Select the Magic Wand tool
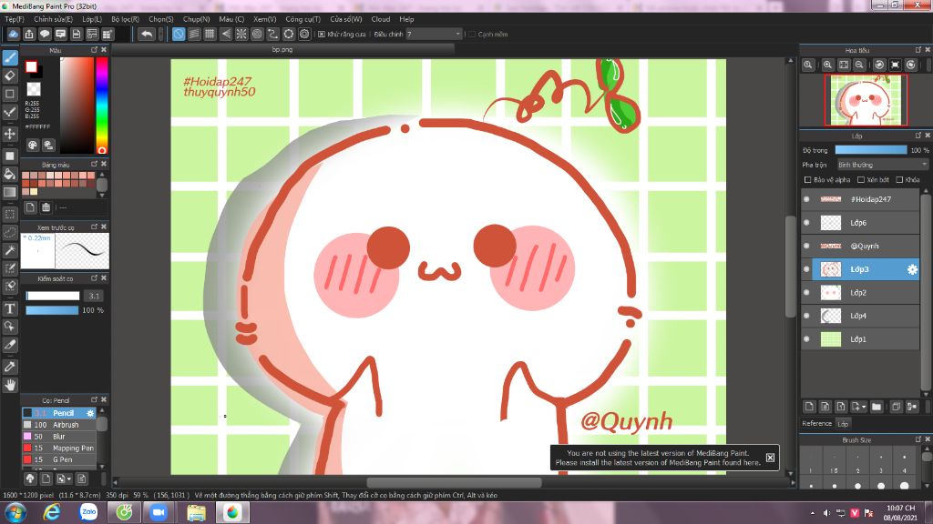The height and width of the screenshot is (524, 933). tap(10, 250)
